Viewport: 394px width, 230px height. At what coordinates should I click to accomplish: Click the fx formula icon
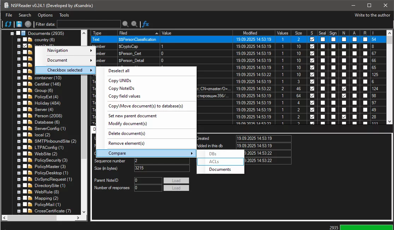point(145,24)
